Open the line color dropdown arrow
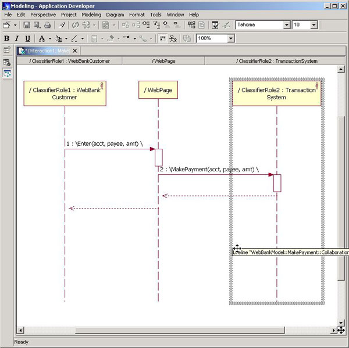 click(83, 38)
